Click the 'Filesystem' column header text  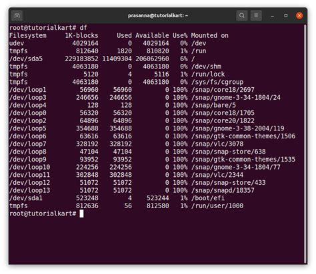(28, 35)
